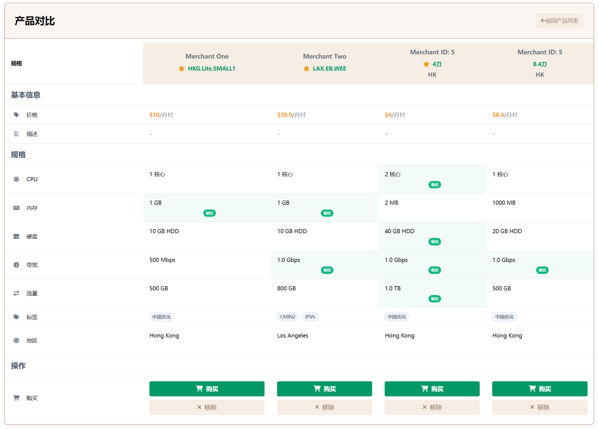Click the Merchant Two header name
The image size is (599, 429).
tap(324, 56)
